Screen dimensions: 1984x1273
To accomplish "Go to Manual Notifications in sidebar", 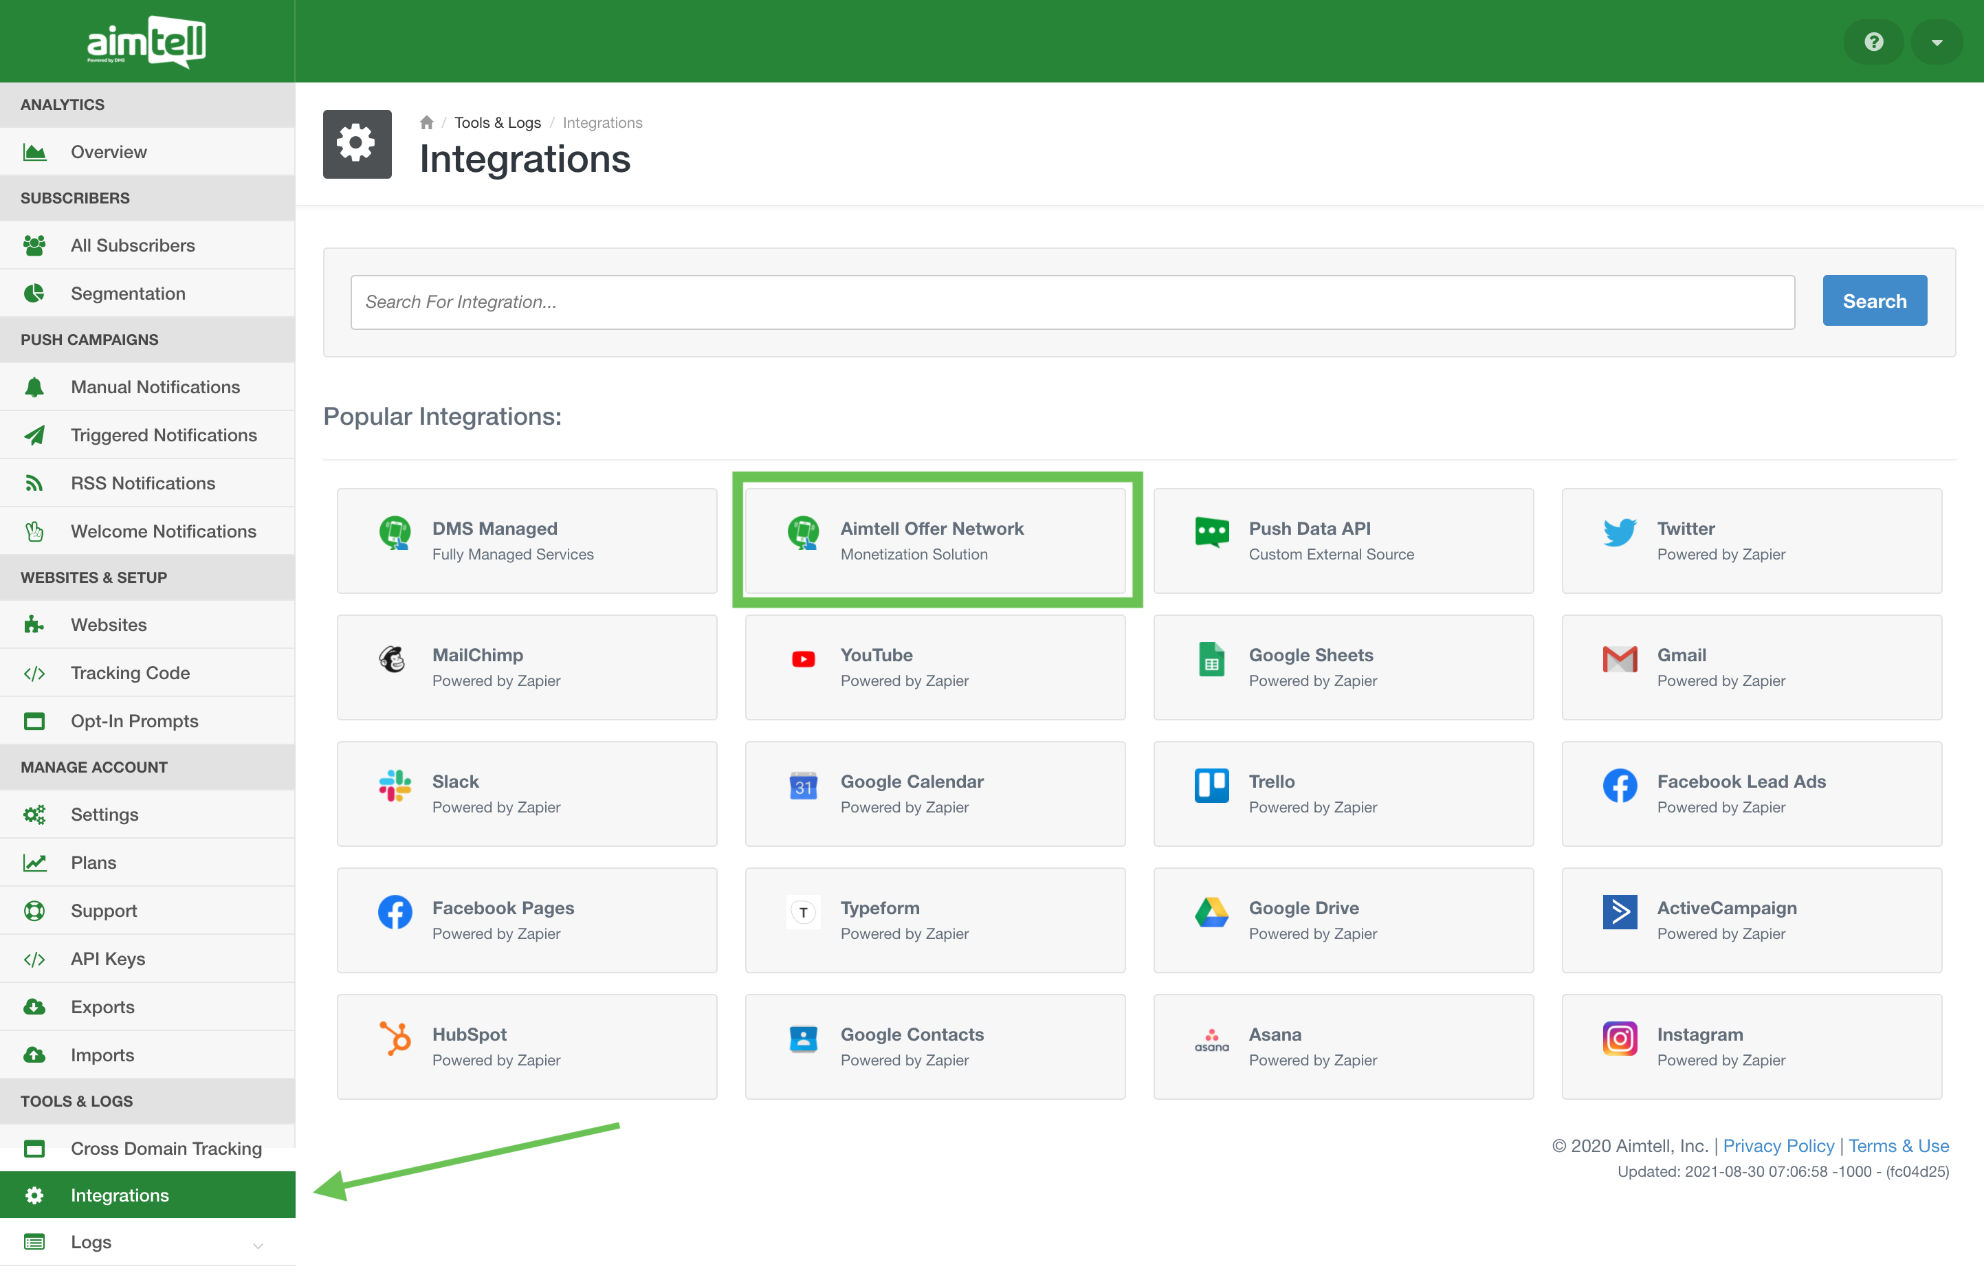I will click(155, 387).
